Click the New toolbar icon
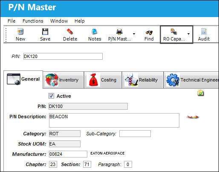 point(20,32)
